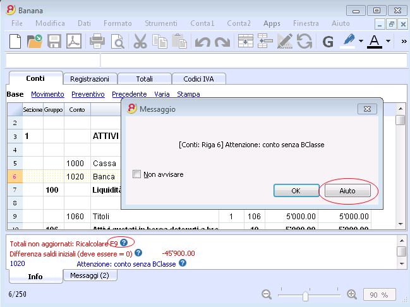Add rows with the insert rows icon
Viewport: 410px width, 307px height.
click(246, 41)
